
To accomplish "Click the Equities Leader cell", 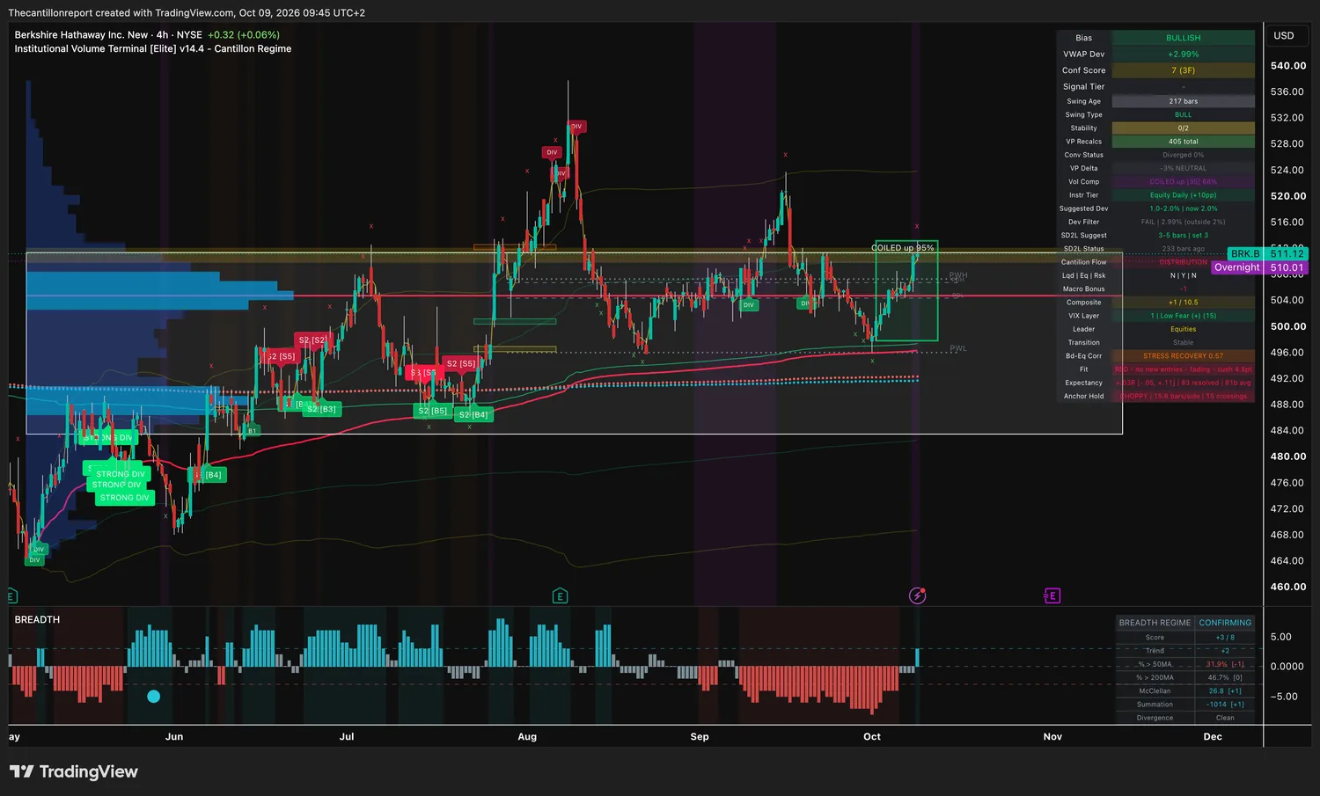I will pos(1183,329).
